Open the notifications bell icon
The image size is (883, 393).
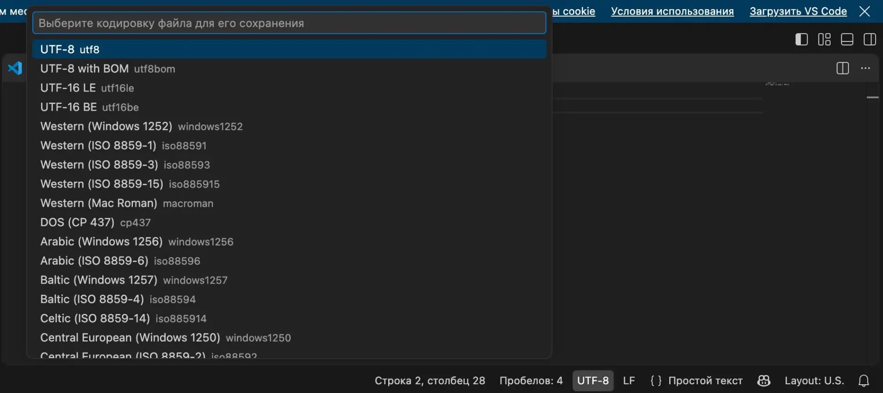[x=864, y=381]
